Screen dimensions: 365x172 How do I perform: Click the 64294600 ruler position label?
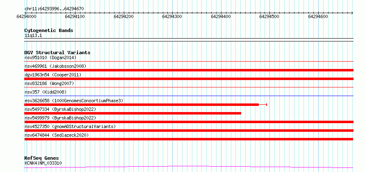coord(318,16)
